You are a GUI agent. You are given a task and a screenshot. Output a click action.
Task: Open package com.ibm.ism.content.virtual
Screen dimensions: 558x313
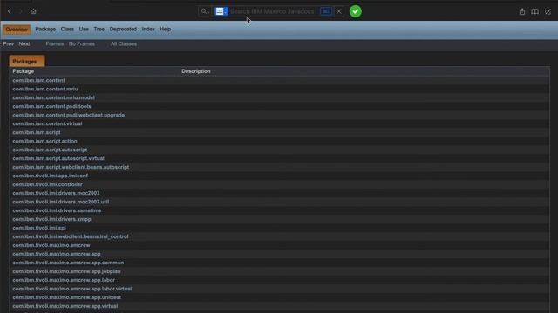click(47, 123)
